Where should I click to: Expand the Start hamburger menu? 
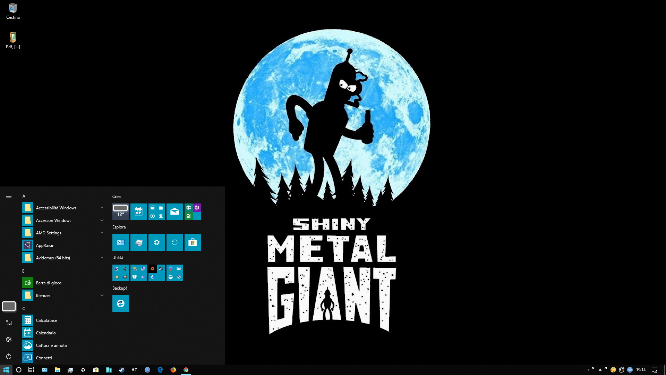9,196
